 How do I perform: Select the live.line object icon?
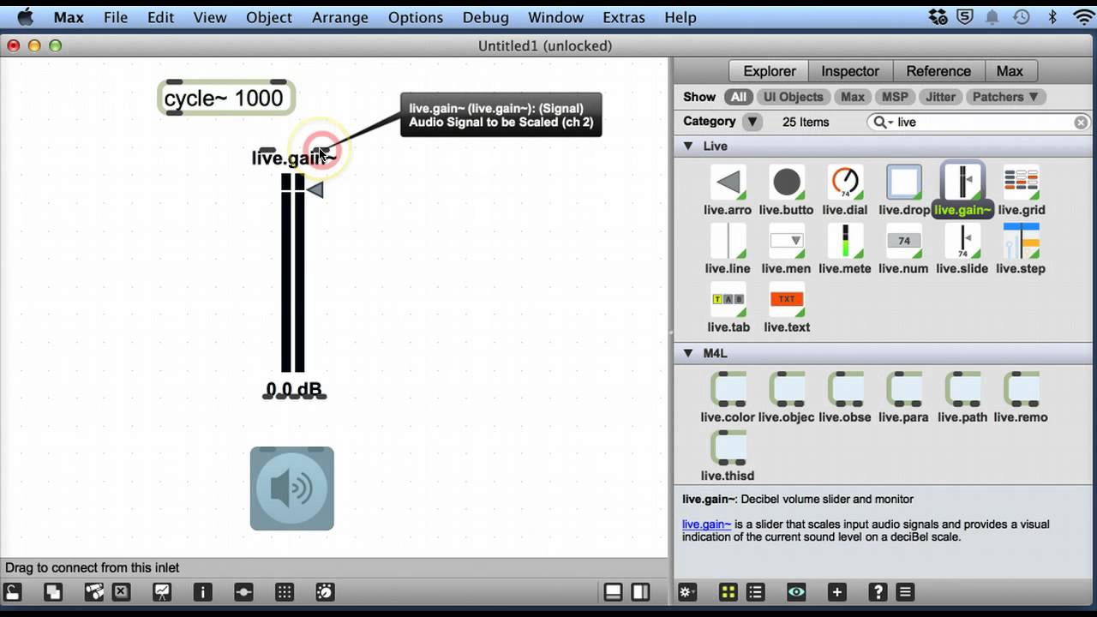point(728,241)
